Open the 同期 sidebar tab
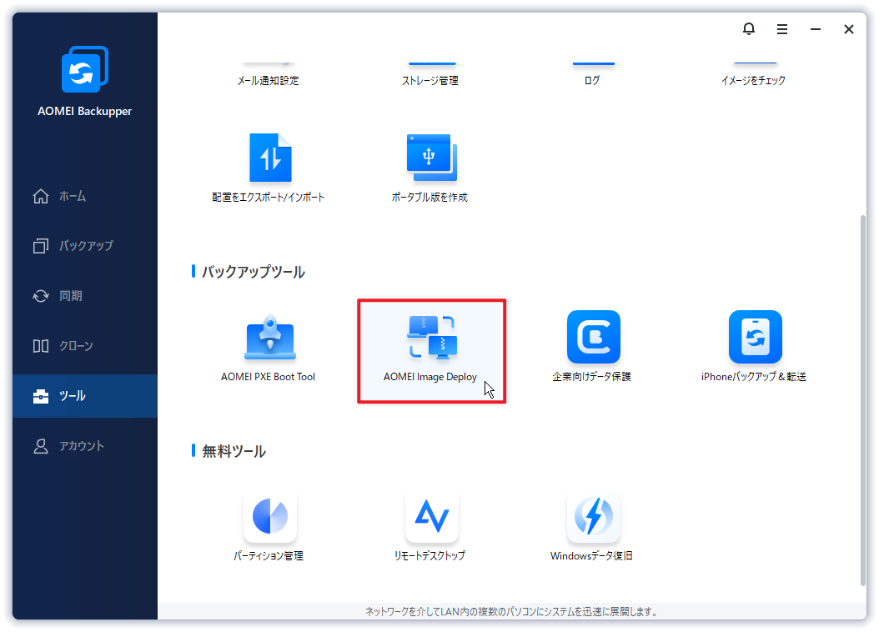The height and width of the screenshot is (632, 879). [85, 296]
